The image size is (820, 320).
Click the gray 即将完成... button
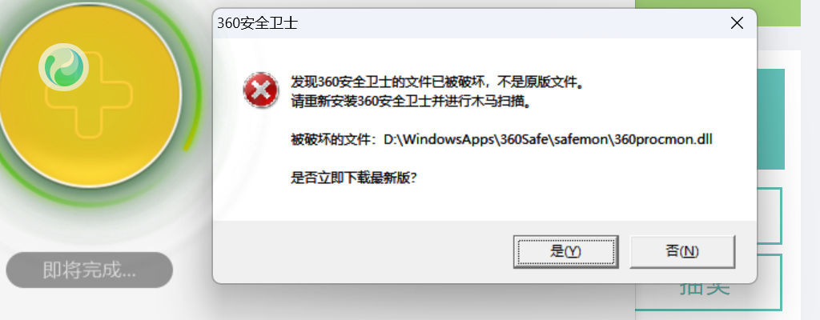[x=90, y=270]
